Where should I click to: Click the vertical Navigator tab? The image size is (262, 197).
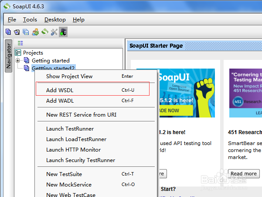pos(9,56)
